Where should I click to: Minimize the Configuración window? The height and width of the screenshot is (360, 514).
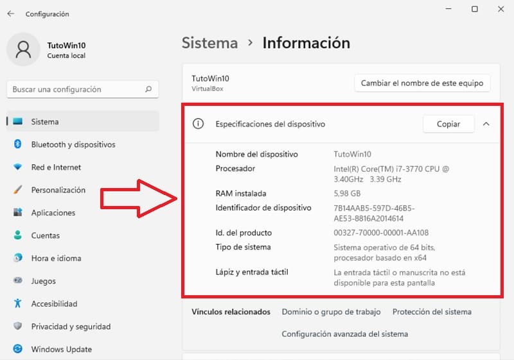448,9
